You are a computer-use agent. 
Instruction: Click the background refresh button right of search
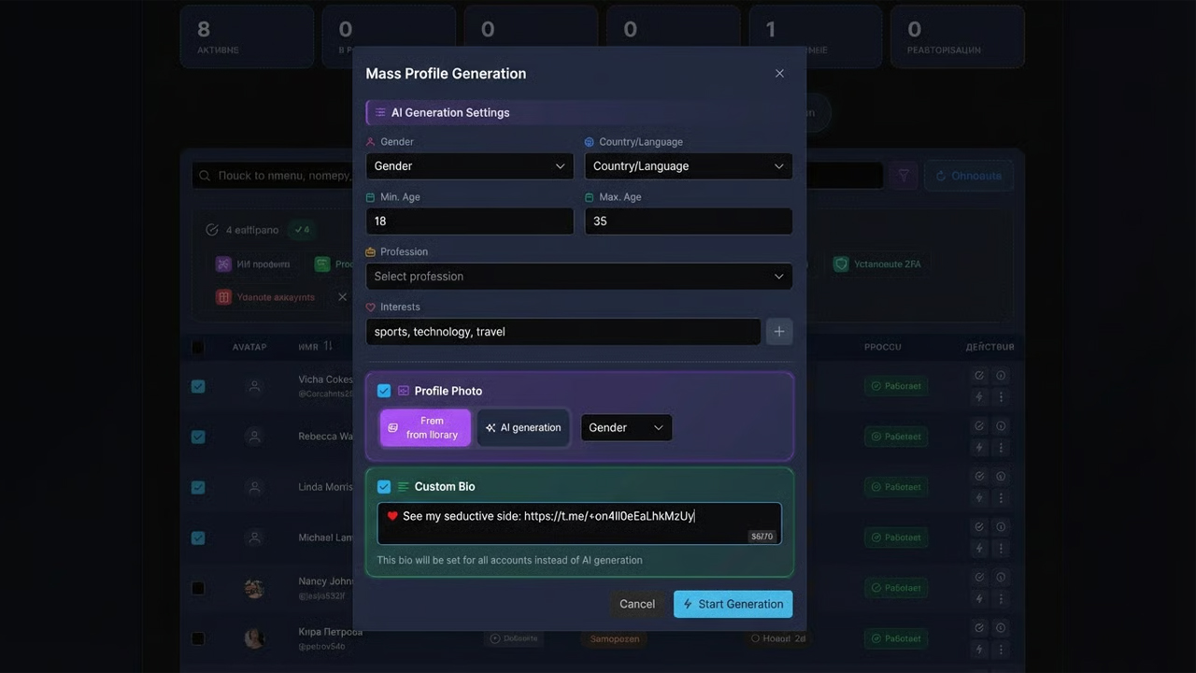tap(968, 176)
